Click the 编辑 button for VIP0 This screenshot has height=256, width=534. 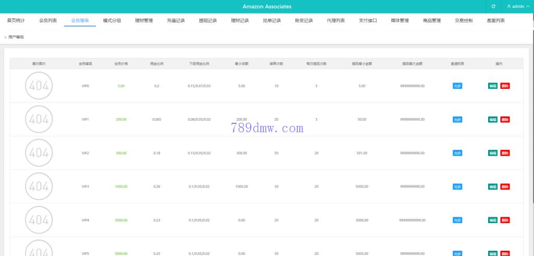(x=492, y=86)
